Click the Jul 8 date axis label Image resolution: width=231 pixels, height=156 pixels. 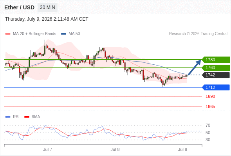coord(115,149)
